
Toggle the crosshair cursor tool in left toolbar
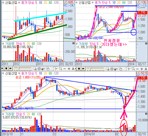(x=56, y=69)
